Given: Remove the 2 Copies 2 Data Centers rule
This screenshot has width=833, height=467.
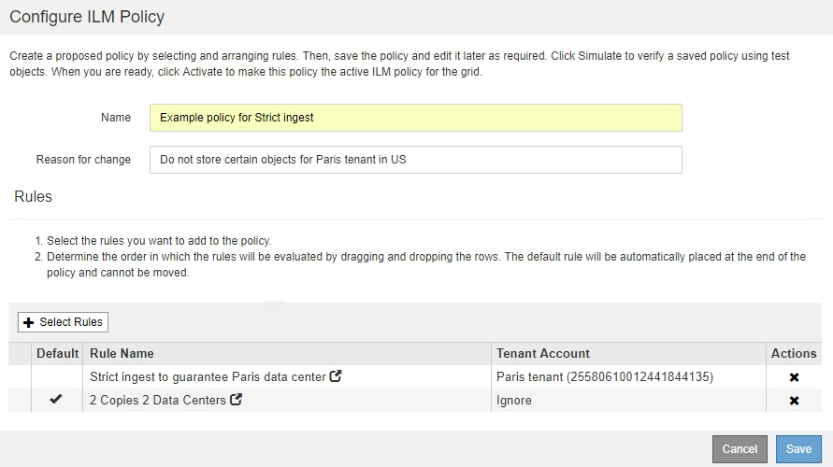Looking at the screenshot, I should pyautogui.click(x=794, y=401).
